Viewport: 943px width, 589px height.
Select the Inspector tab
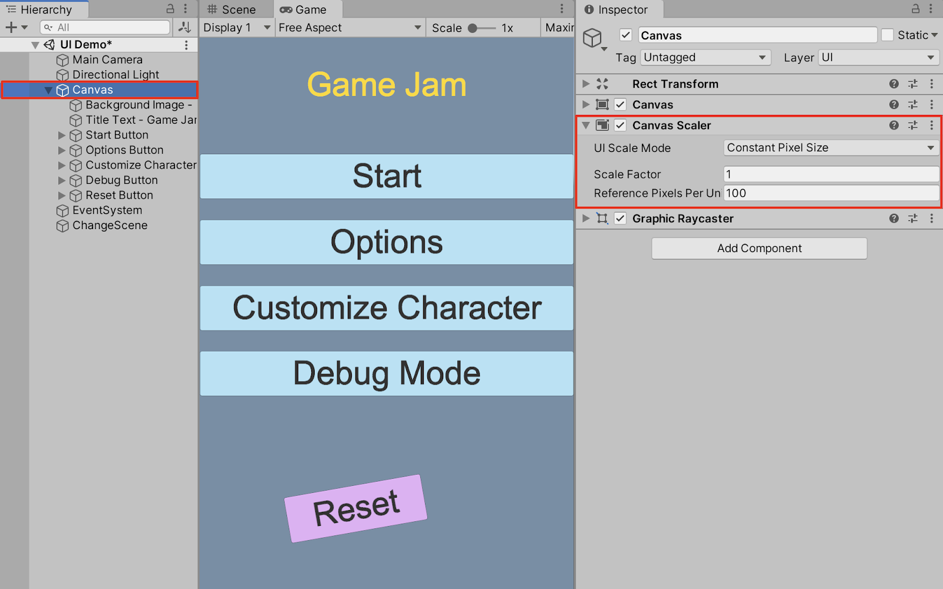[619, 9]
